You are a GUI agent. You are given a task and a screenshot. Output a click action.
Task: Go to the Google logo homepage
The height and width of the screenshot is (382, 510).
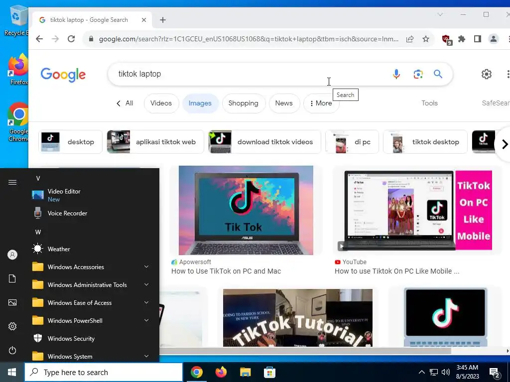[x=63, y=75]
